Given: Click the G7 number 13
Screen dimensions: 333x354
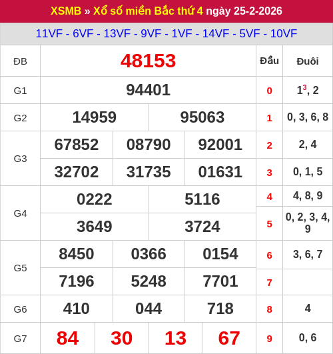Looking at the screenshot, I should (175, 338).
